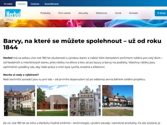This screenshot has height=125, width=167.
Task: Click the bold Herbol word in paragraph
Action: [8, 58]
